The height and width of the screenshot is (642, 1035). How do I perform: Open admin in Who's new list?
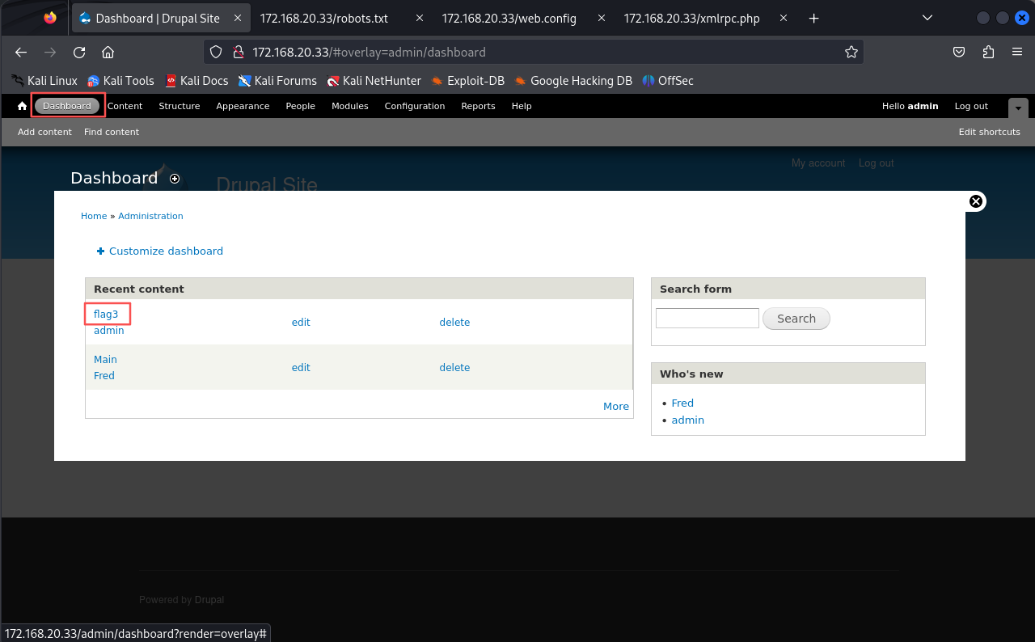click(x=688, y=420)
